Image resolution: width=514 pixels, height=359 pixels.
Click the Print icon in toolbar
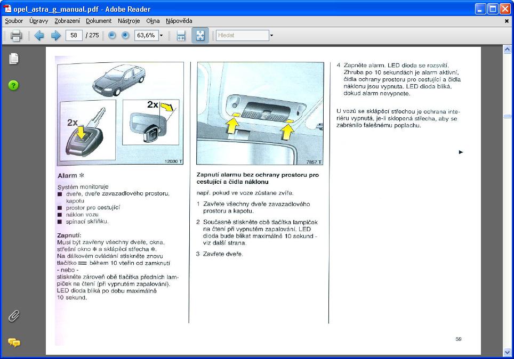16,36
